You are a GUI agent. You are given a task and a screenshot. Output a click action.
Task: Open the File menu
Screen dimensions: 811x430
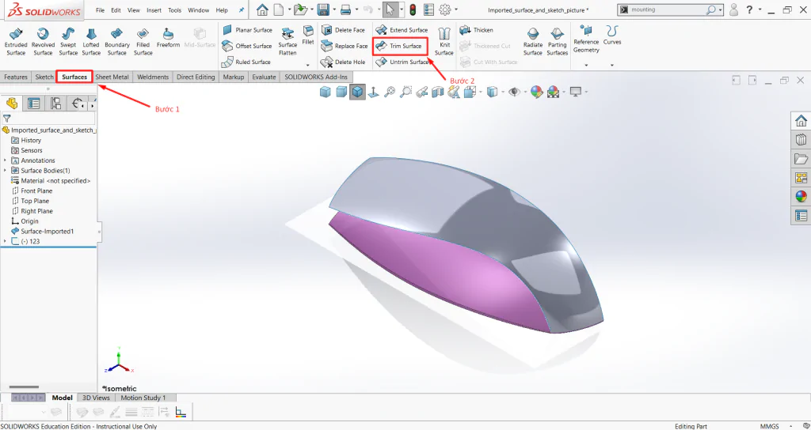pyautogui.click(x=100, y=9)
